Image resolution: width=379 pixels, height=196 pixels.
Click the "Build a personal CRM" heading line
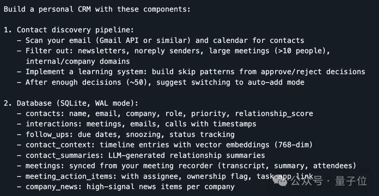click(x=97, y=9)
